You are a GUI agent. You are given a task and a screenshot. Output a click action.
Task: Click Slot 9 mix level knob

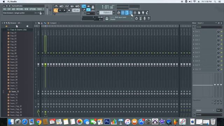point(218,65)
